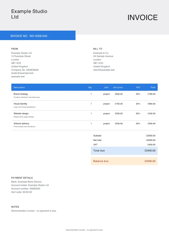Click the Total column header
This screenshot has width=169, height=239.
point(153,87)
